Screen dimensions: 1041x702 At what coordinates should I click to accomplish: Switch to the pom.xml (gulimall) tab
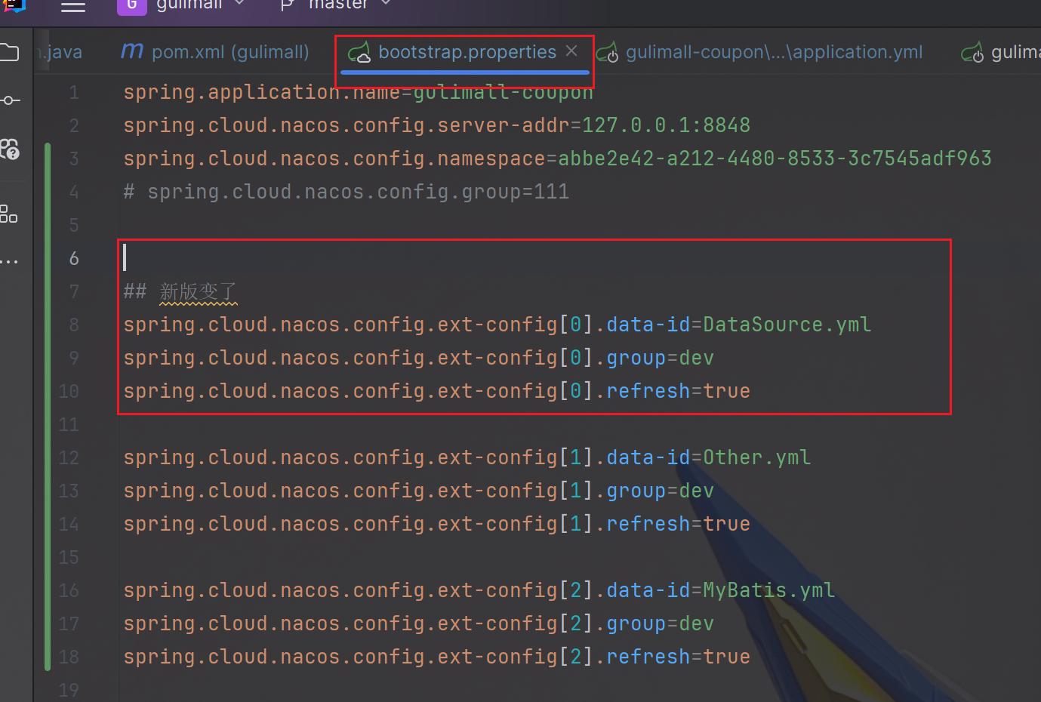(215, 52)
